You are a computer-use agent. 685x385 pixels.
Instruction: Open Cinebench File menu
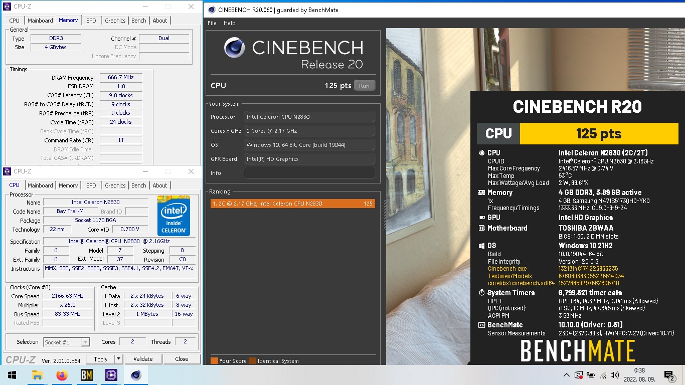[x=212, y=23]
